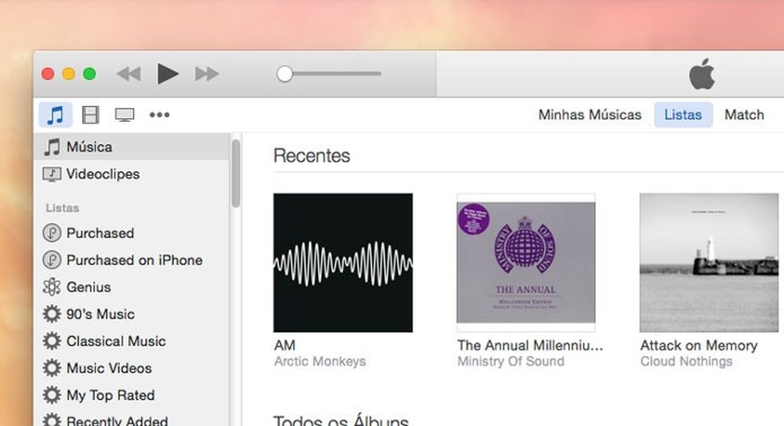
Task: Switch to the Movies library icon
Action: click(91, 115)
